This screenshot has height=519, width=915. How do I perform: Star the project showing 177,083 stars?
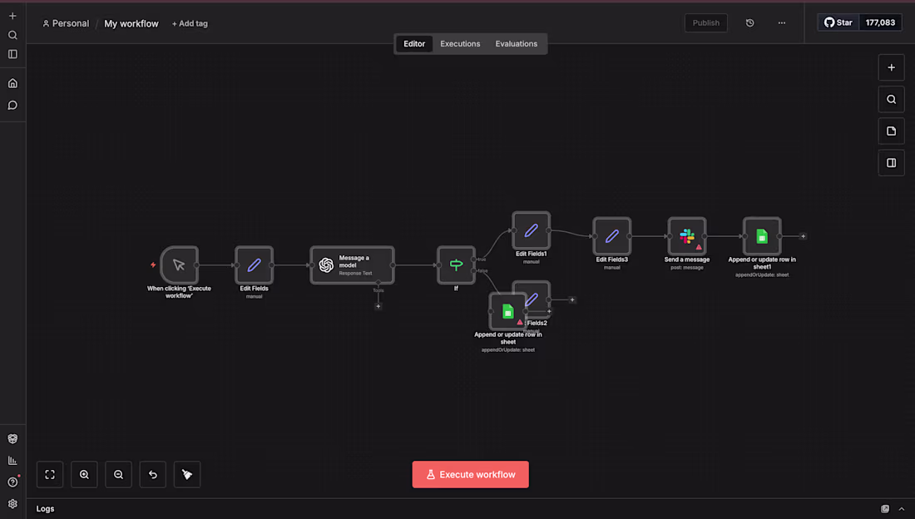pyautogui.click(x=838, y=22)
